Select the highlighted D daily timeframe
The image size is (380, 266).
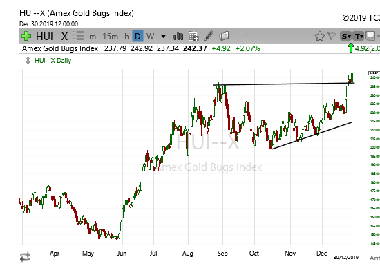(x=137, y=36)
